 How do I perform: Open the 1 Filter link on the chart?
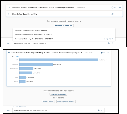tap(17, 57)
